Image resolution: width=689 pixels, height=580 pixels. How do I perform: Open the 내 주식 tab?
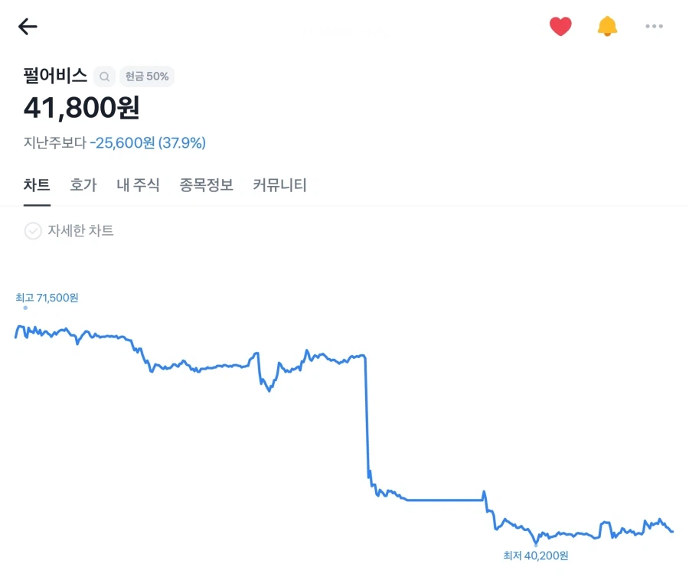coord(138,185)
